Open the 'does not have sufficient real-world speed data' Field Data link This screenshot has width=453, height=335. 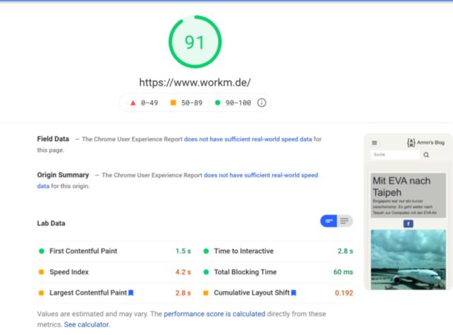(x=248, y=139)
